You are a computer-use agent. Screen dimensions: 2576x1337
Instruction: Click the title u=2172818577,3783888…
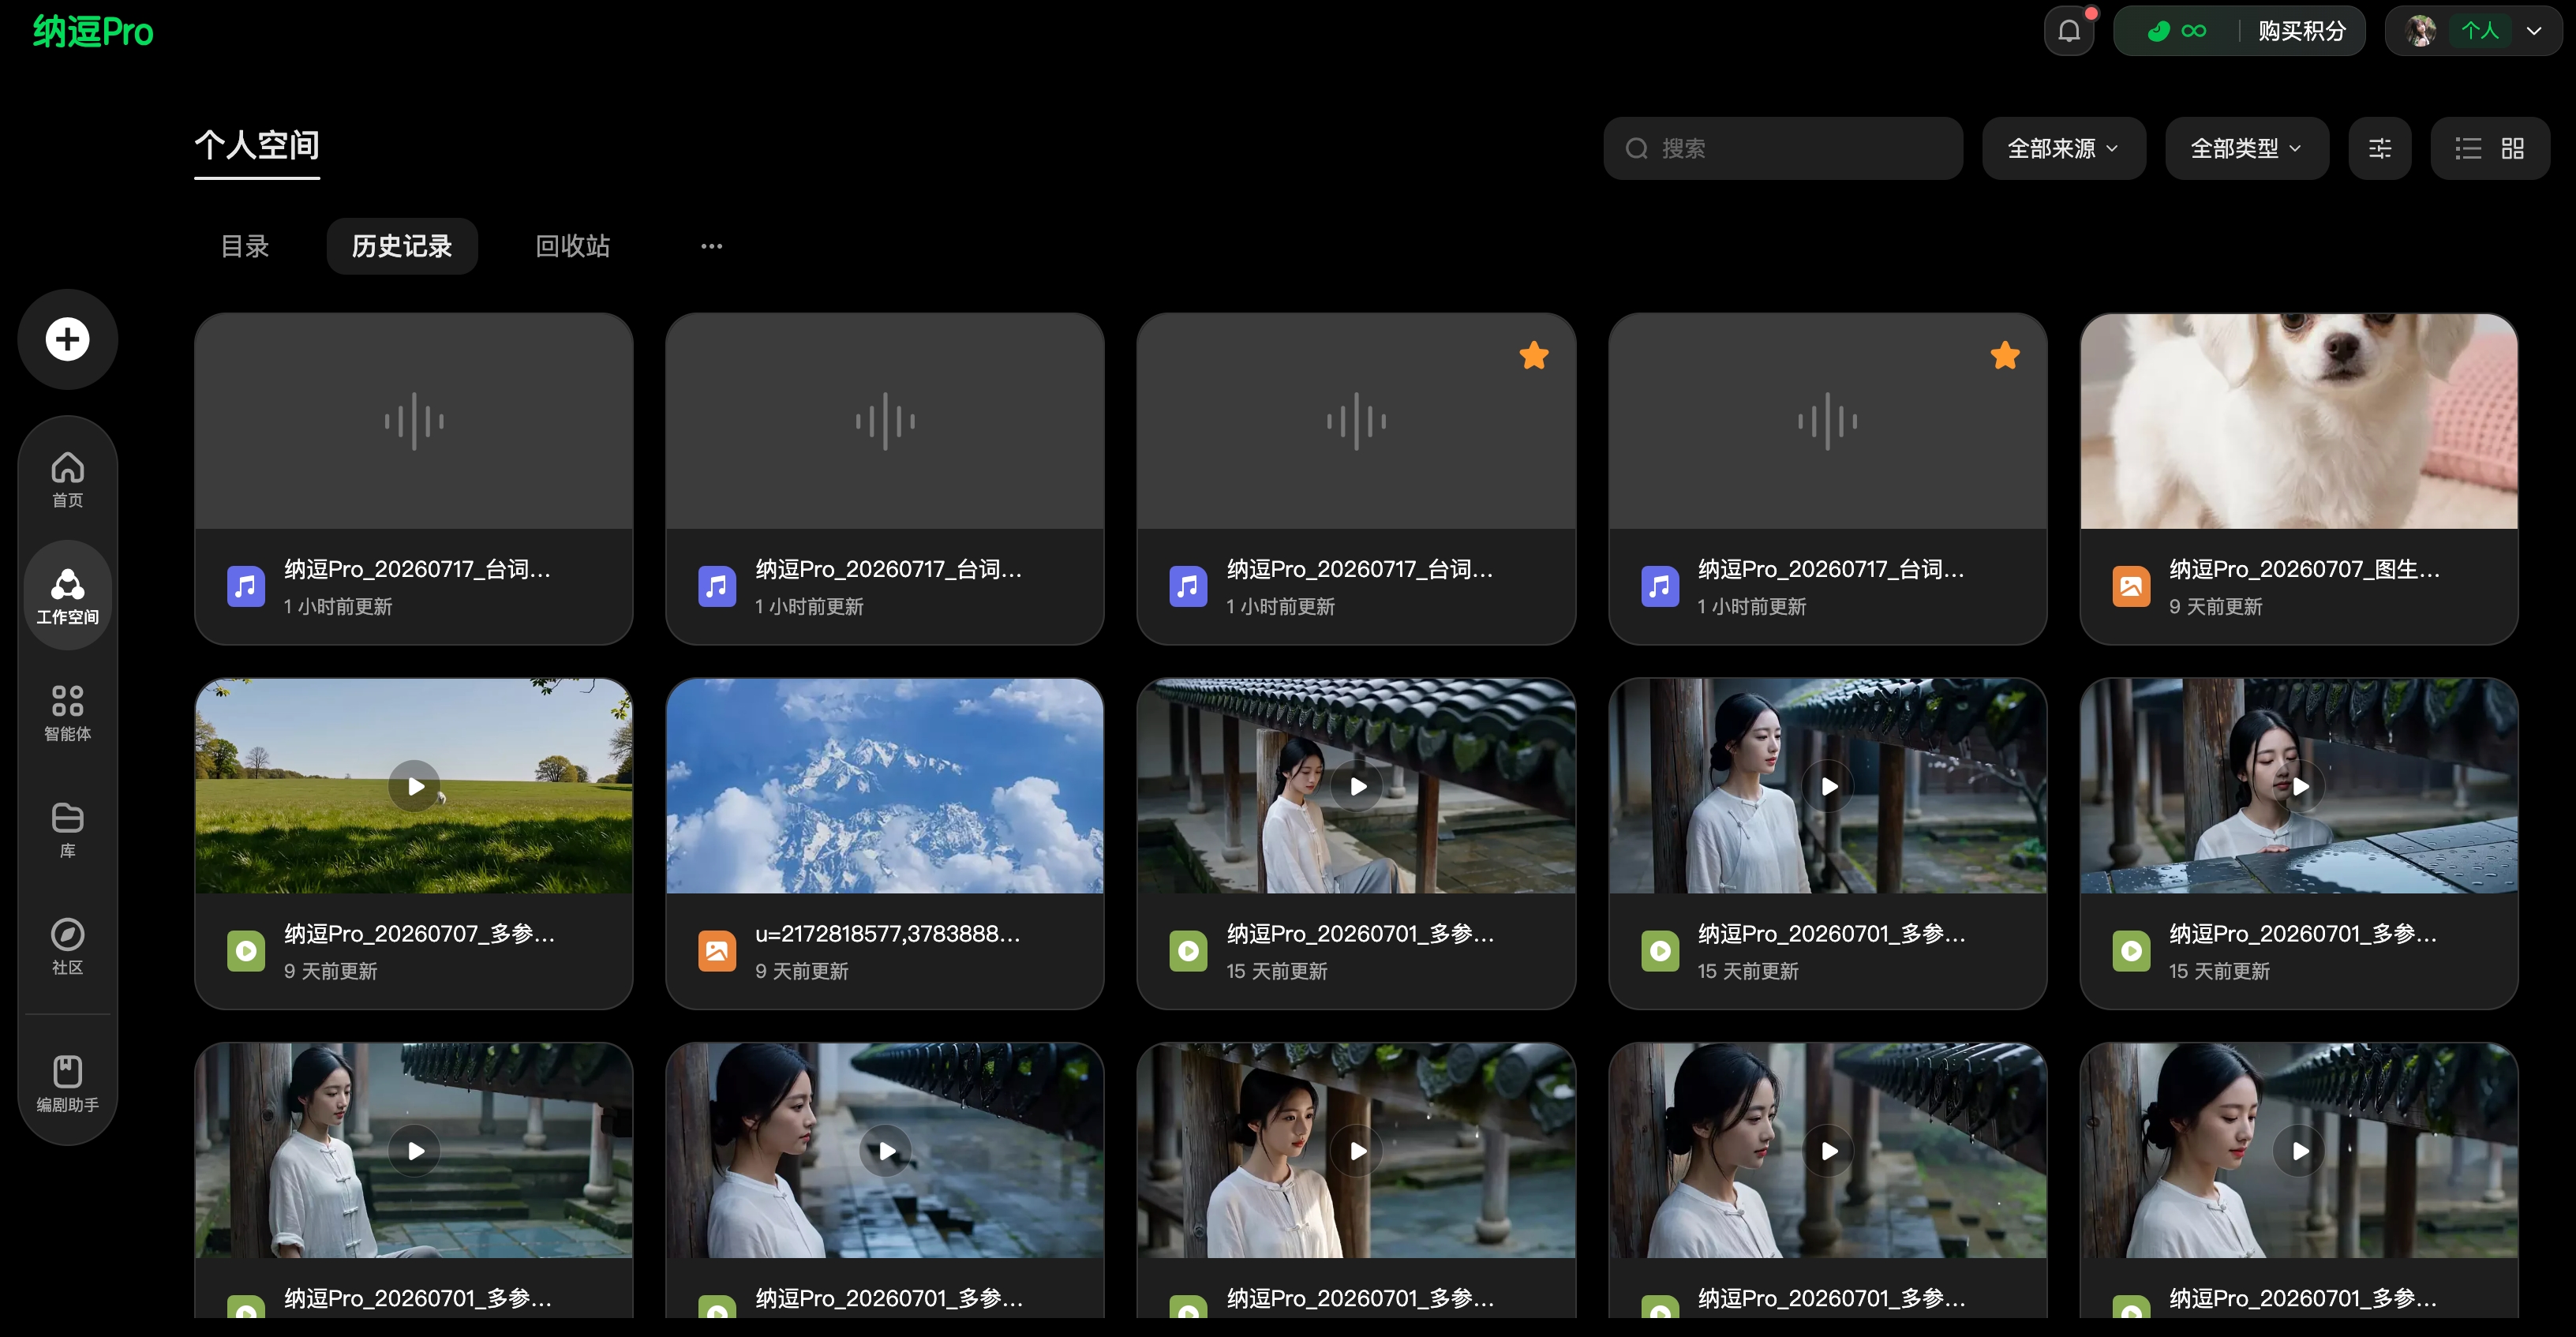click(888, 934)
